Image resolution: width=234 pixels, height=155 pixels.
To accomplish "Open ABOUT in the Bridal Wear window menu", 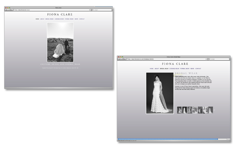I will point(157,69).
